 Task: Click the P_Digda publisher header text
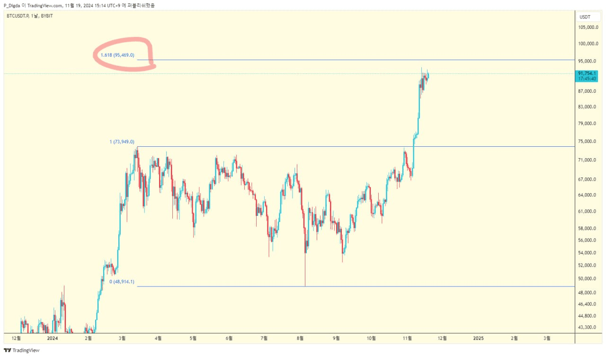(79, 5)
